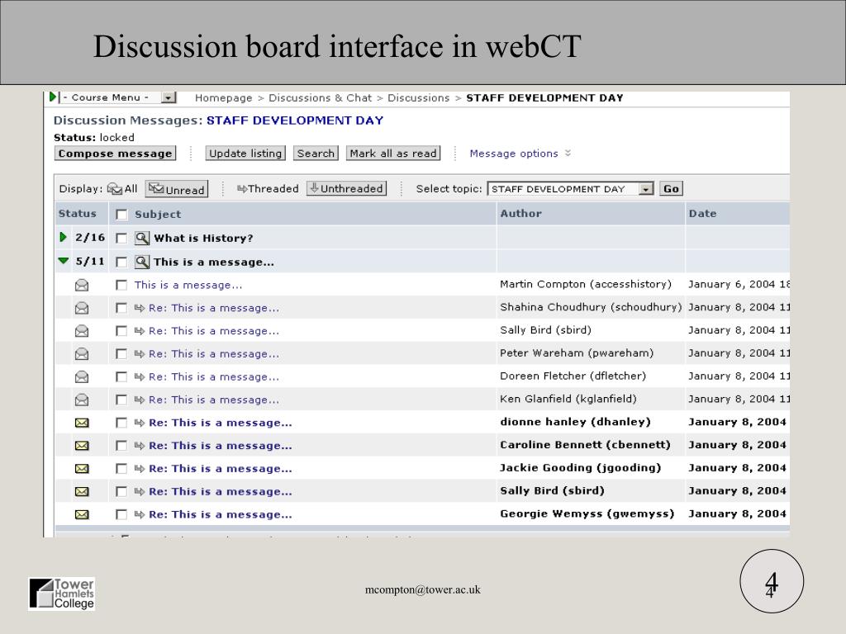Click reply arrow icon in Shahina Choudhury row
The image size is (846, 634).
(139, 309)
